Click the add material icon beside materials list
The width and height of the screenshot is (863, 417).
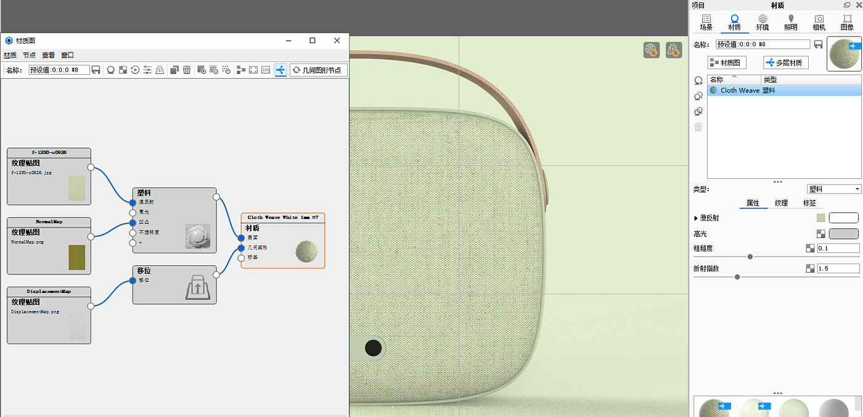[x=698, y=81]
